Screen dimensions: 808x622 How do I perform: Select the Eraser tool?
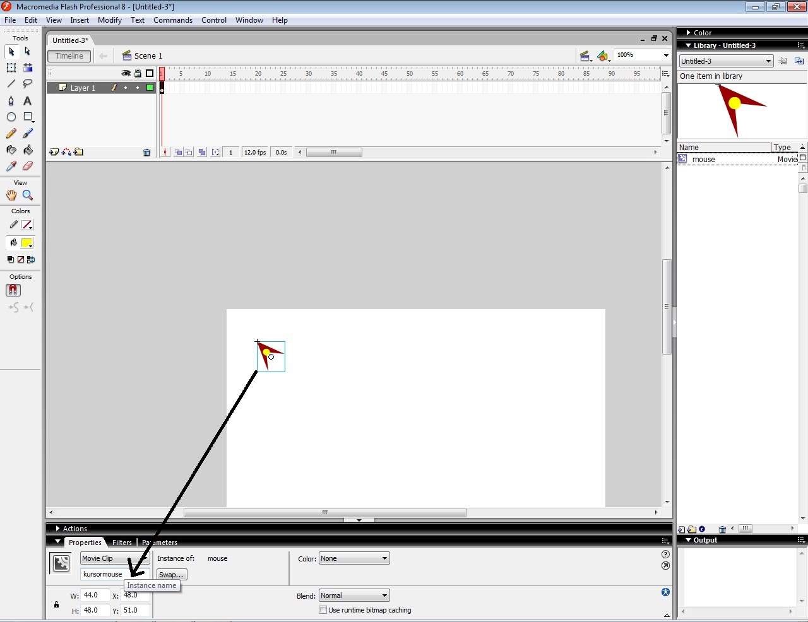pos(27,167)
